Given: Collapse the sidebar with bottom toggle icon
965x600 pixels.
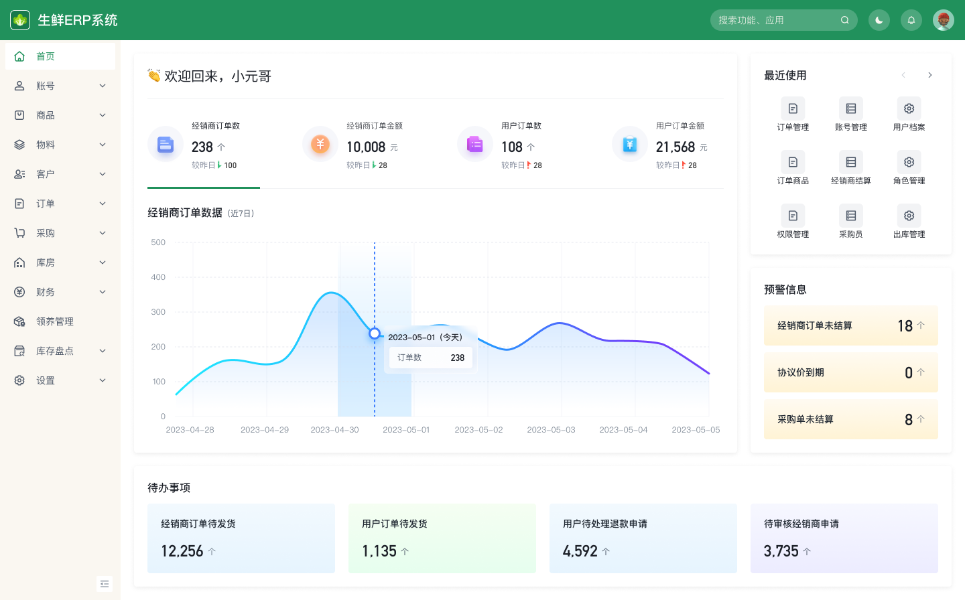Looking at the screenshot, I should pos(105,584).
